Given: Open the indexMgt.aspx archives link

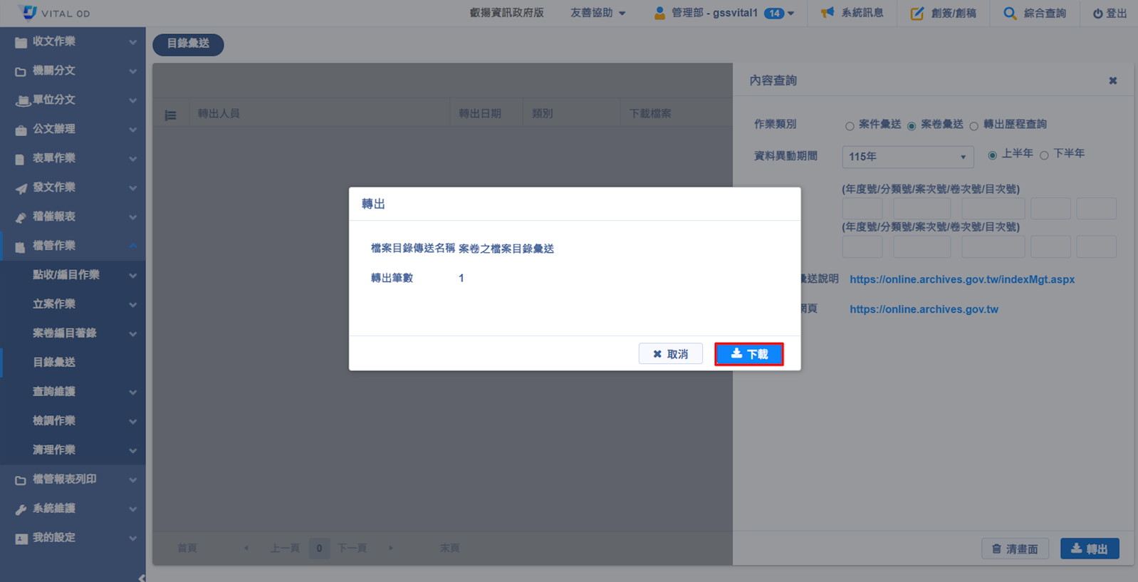Looking at the screenshot, I should pyautogui.click(x=961, y=279).
